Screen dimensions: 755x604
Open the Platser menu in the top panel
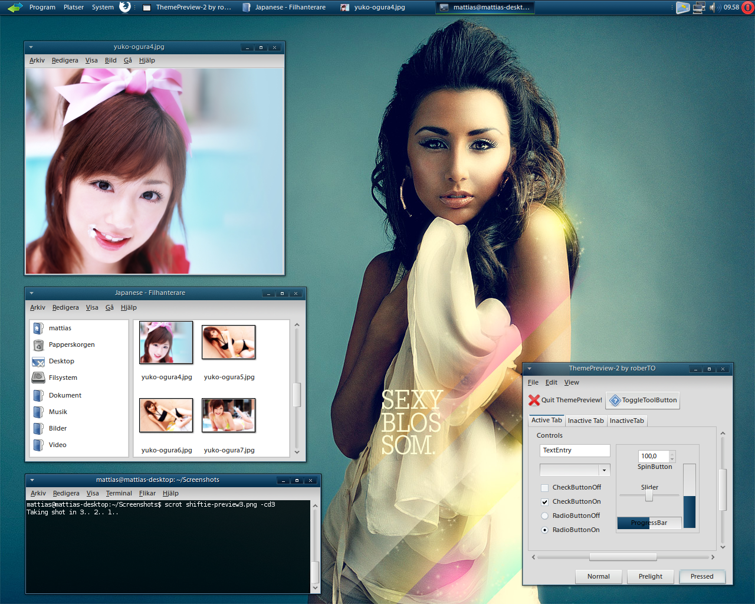coord(74,8)
